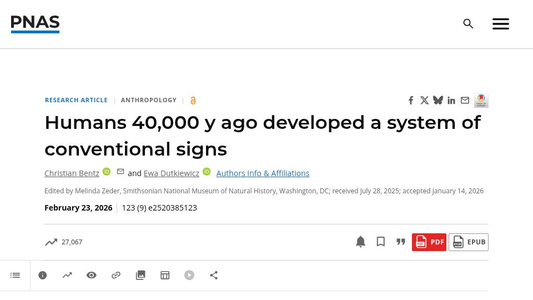Open author Ewa Dutkiewicz details

point(172,173)
